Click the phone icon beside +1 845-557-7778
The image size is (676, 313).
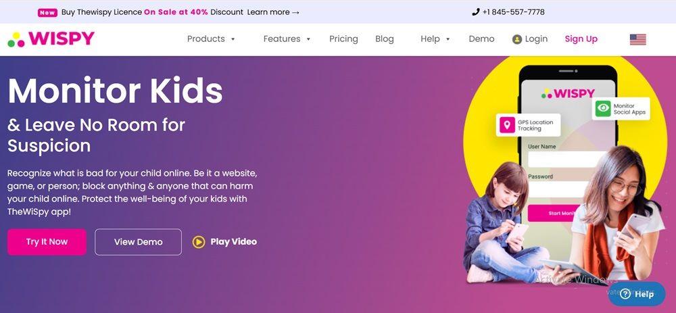[475, 12]
